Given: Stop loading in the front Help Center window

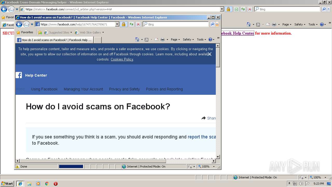Looking at the screenshot, I should (x=138, y=24).
